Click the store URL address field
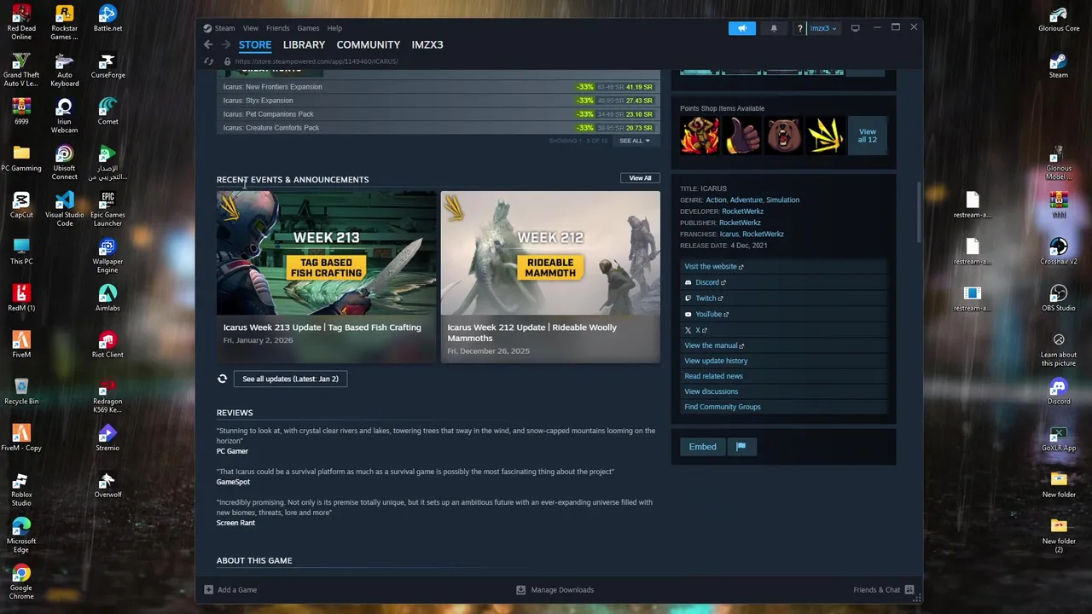1092x614 pixels. point(317,61)
